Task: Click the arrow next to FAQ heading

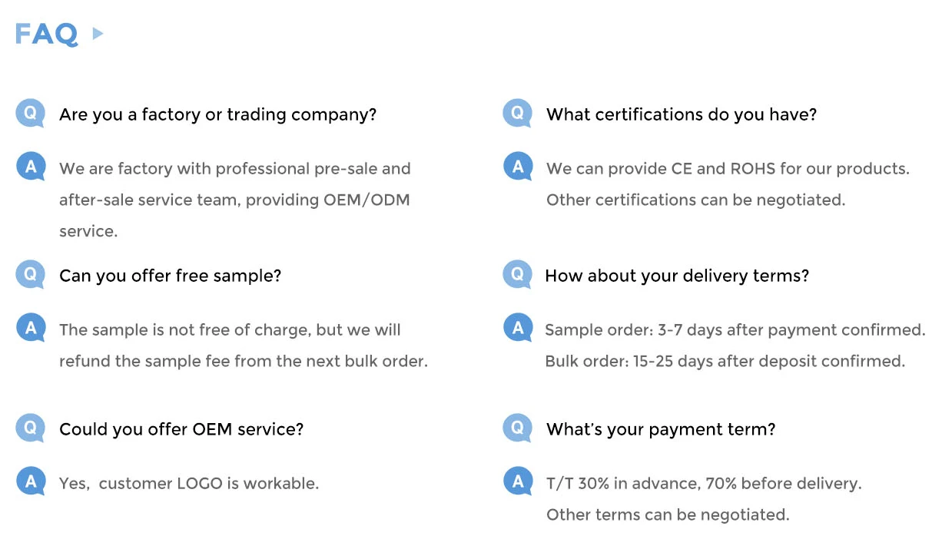Action: [98, 33]
